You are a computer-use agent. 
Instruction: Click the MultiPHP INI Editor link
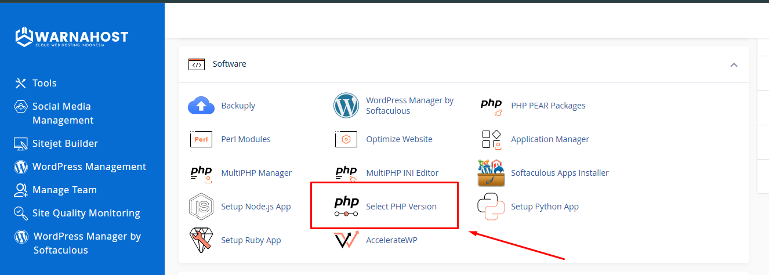pyautogui.click(x=402, y=173)
